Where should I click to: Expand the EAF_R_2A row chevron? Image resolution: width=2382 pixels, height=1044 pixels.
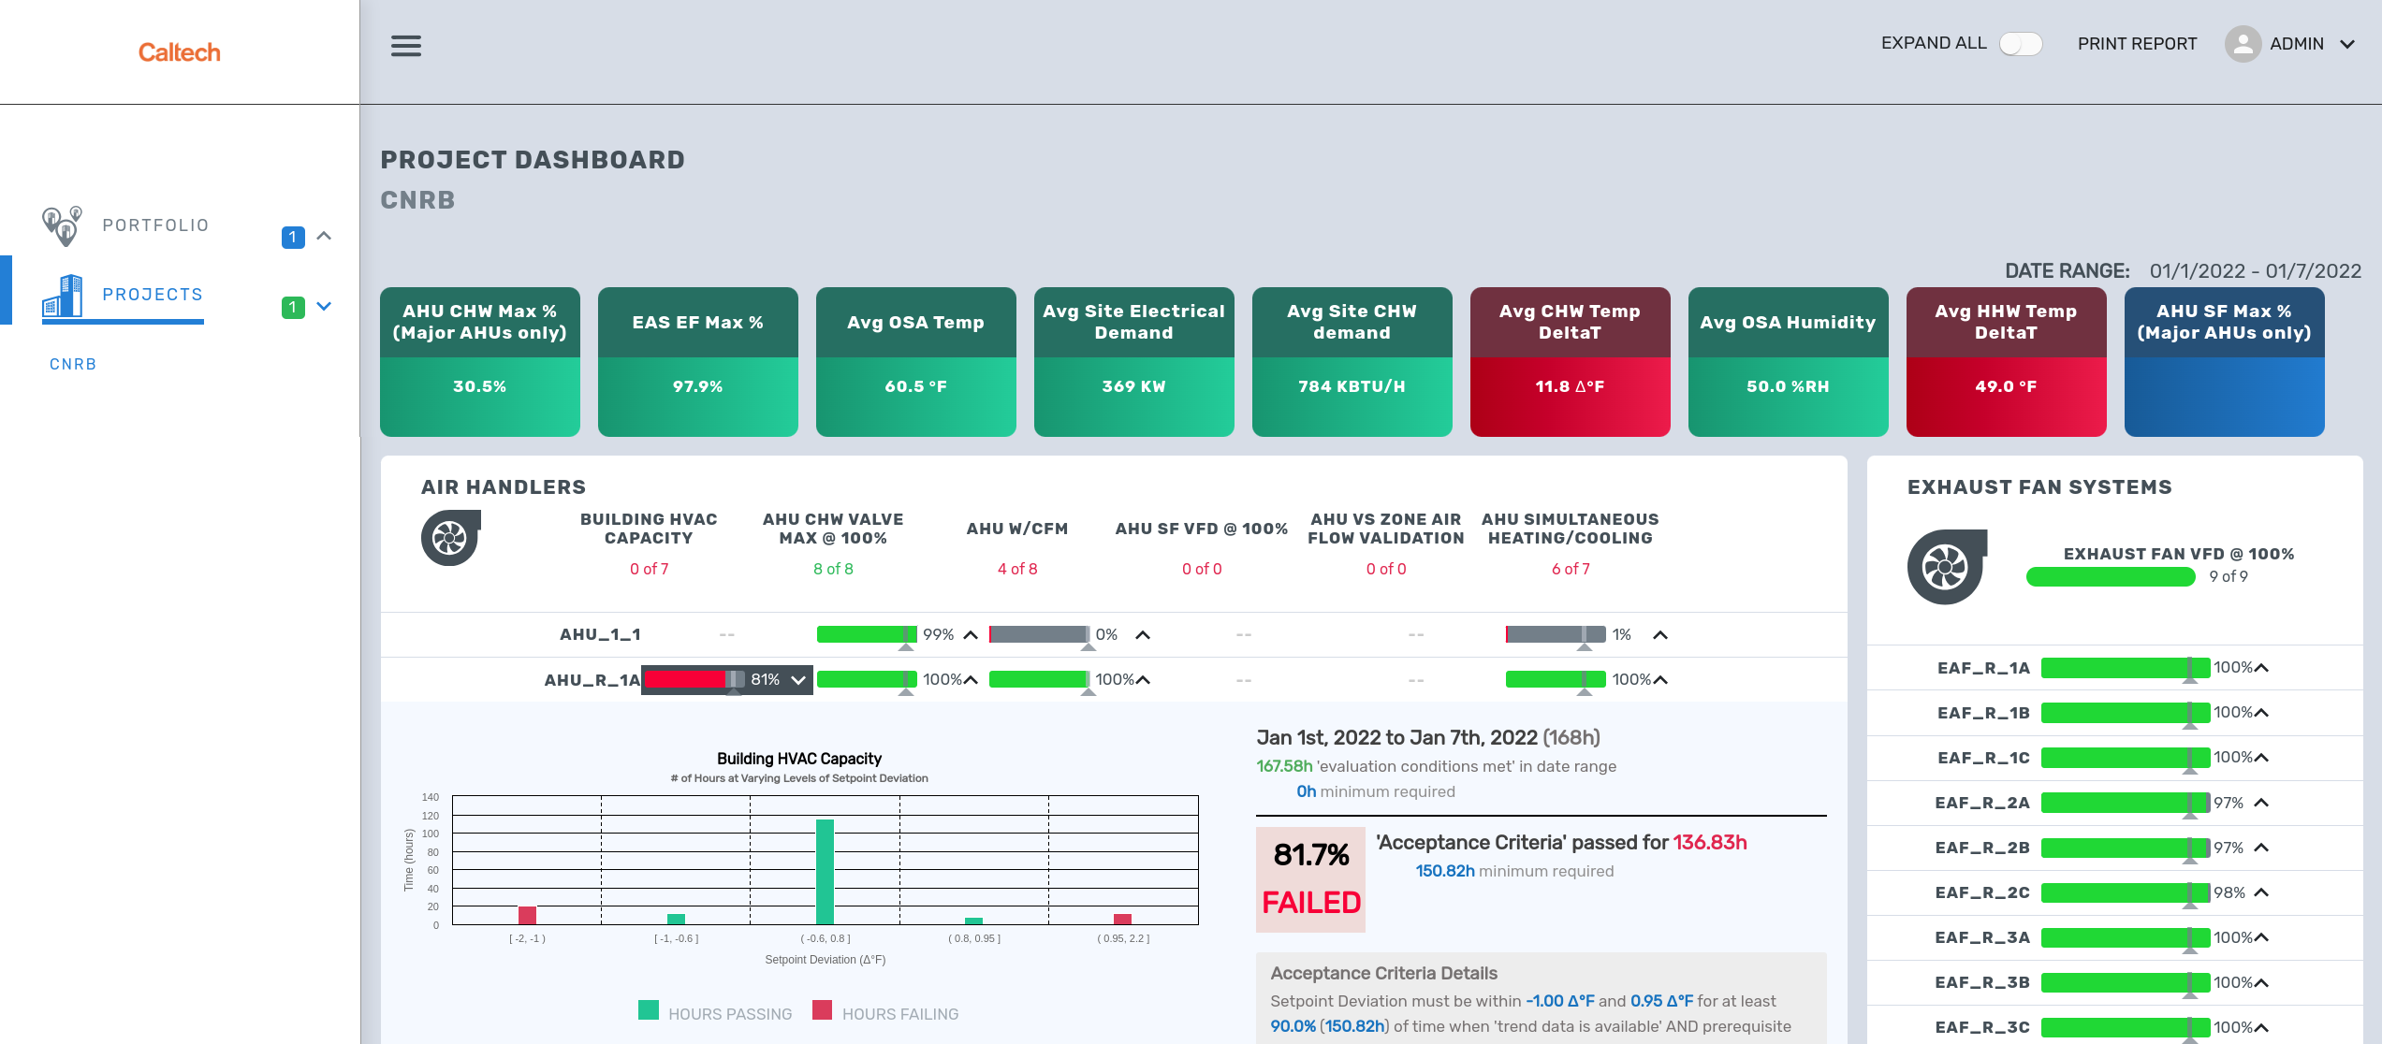[x=2261, y=803]
